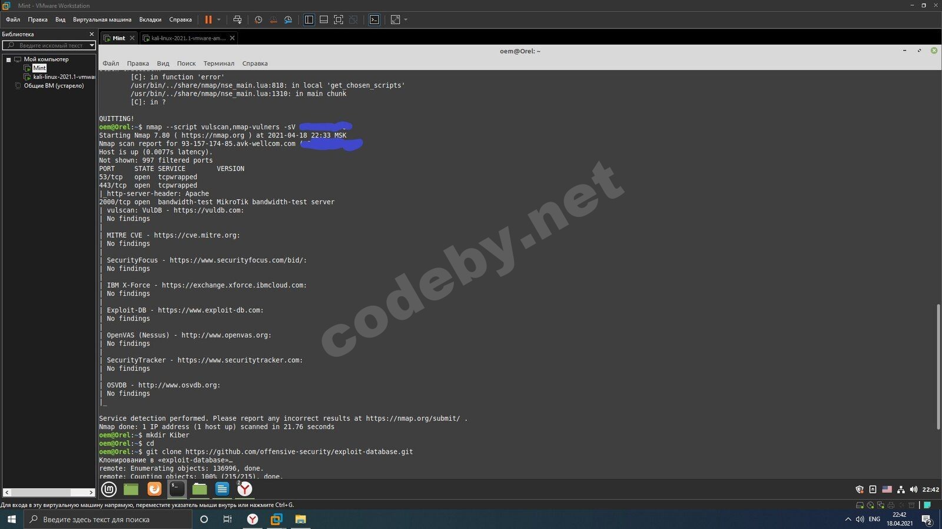
Task: Click the terminal vertical scrollbar
Action: click(938, 366)
